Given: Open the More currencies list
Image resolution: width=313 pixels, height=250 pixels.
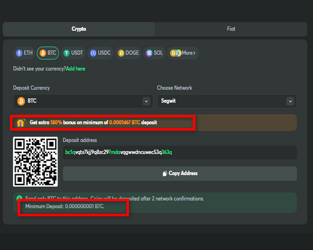Looking at the screenshot, I should [183, 53].
